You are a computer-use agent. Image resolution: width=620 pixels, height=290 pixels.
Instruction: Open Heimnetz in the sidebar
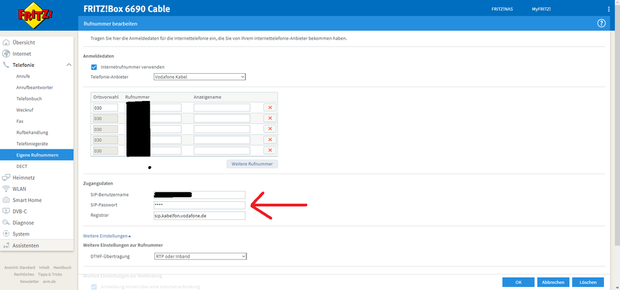click(x=24, y=178)
